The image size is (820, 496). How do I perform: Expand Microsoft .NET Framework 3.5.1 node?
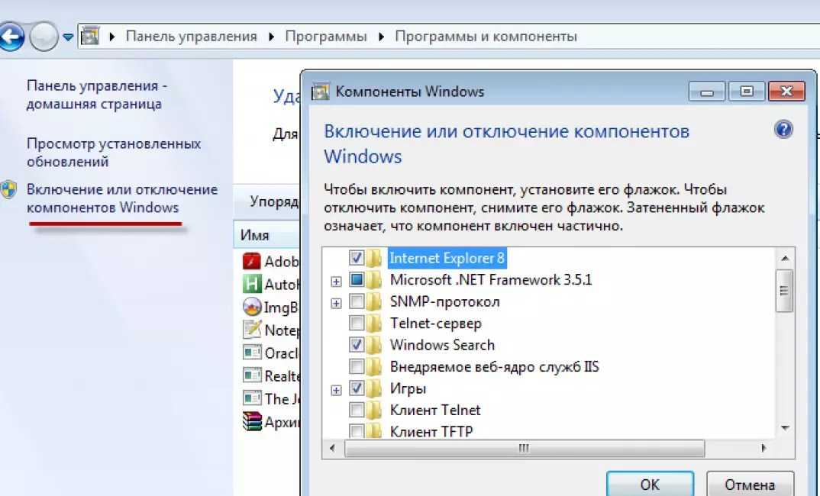point(336,282)
